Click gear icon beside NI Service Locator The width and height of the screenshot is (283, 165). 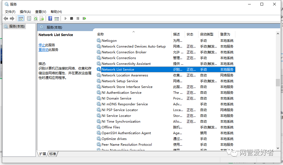pos(99,116)
